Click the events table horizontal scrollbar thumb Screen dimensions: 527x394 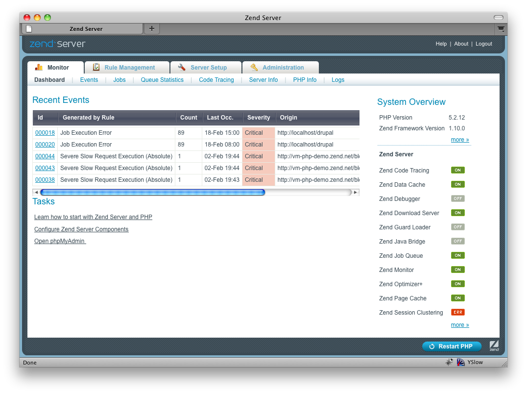coord(153,192)
